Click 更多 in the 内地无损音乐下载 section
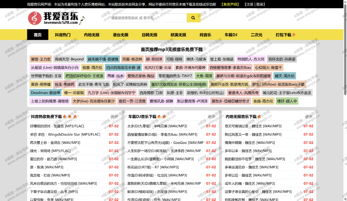Viewport: 347px width, 201px height. (309, 117)
